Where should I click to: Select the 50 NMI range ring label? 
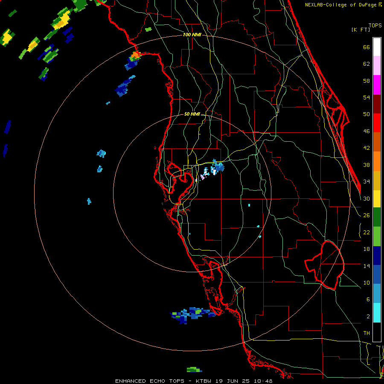pos(192,114)
